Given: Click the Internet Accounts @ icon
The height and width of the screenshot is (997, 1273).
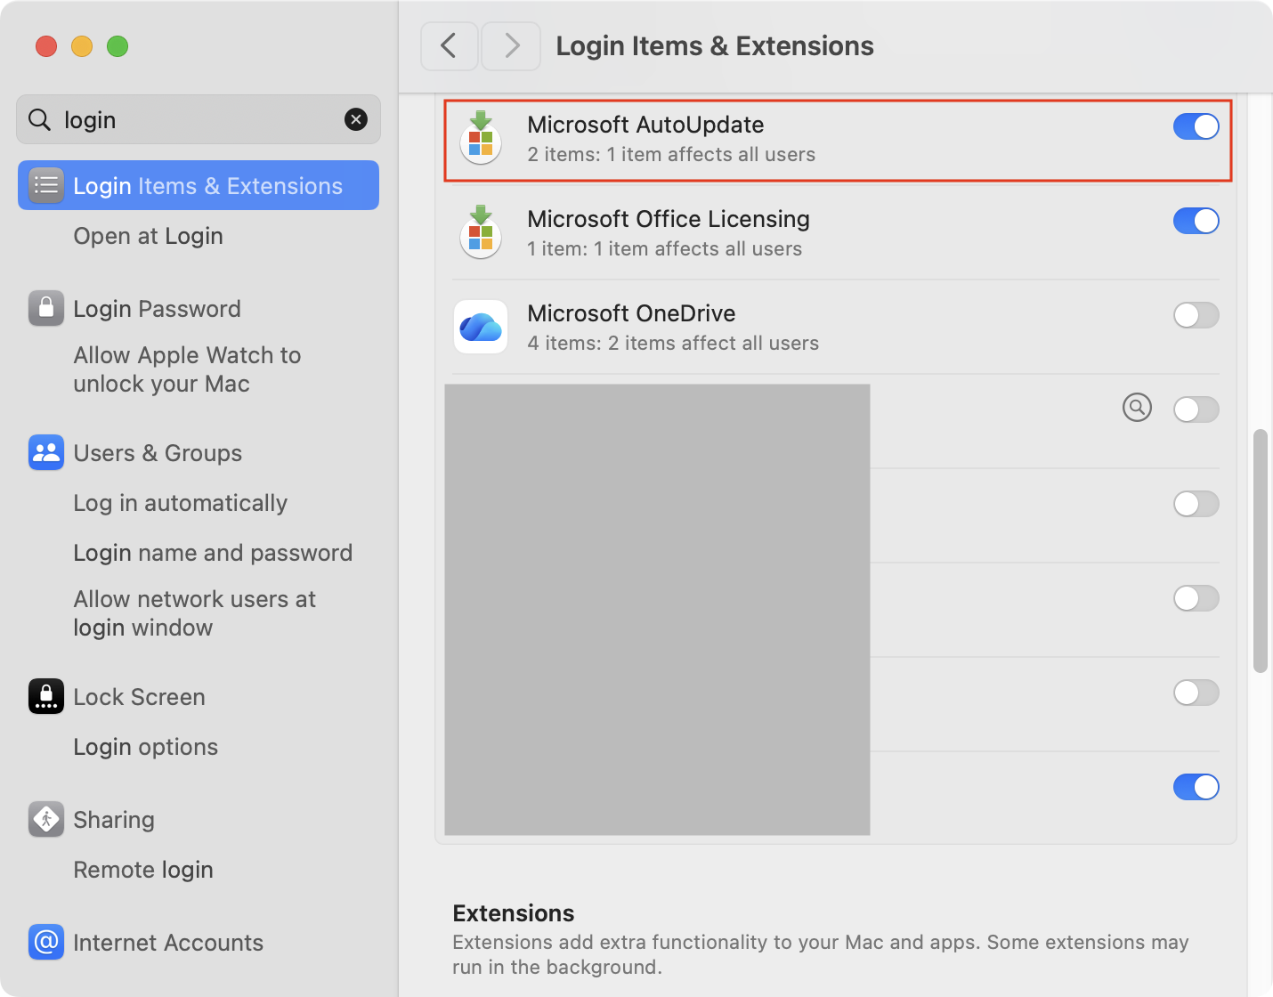Looking at the screenshot, I should pyautogui.click(x=46, y=942).
